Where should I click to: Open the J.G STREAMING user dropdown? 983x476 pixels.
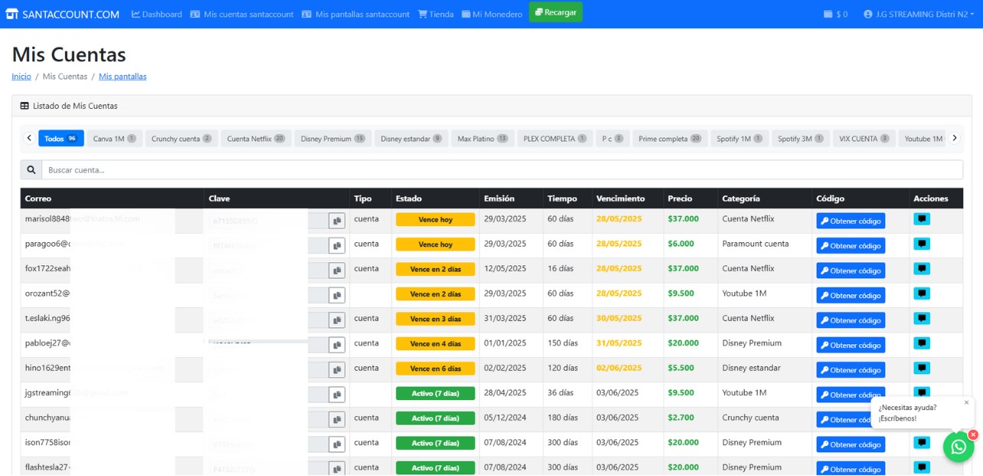tap(918, 14)
